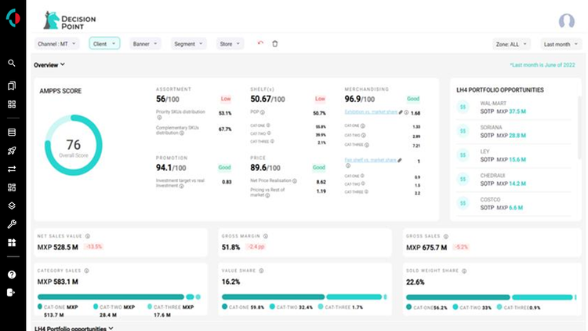Click the Value Share CAT-TWO bar segment
The width and height of the screenshot is (588, 331).
(x=354, y=296)
